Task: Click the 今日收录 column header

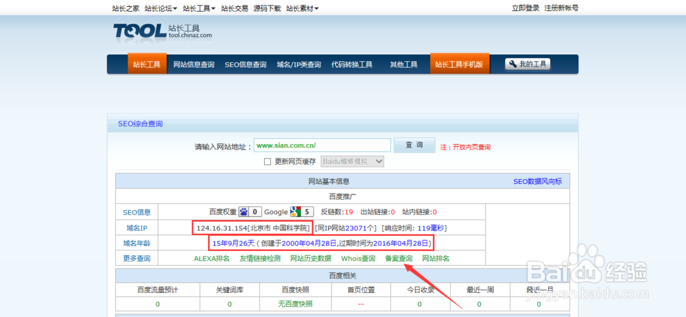Action: click(x=420, y=290)
